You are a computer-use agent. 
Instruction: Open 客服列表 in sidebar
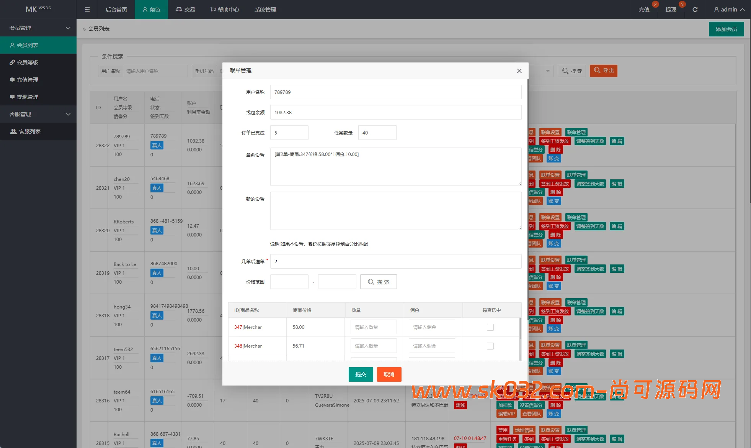point(30,131)
